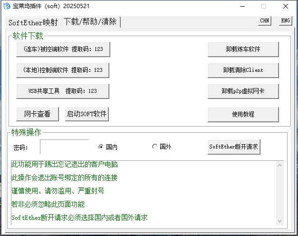Click 卸载练车软件 button

pos(243,49)
